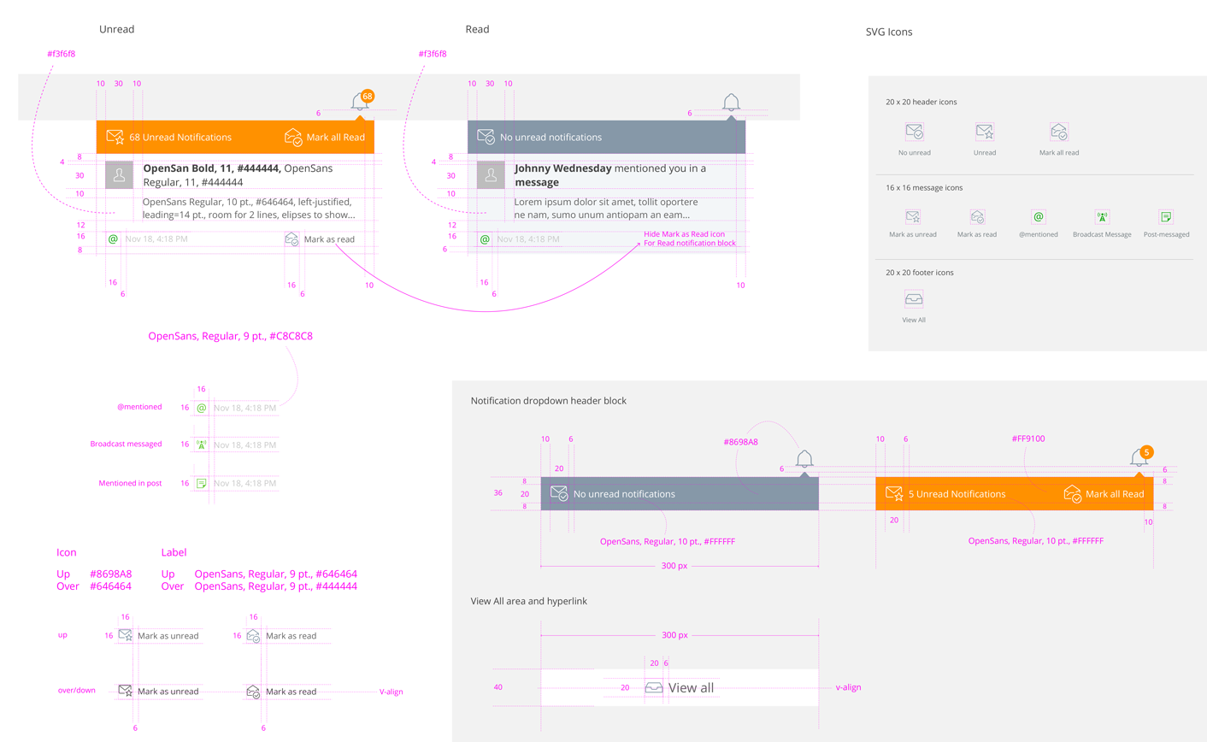
Task: Select the Post-messaged icon in SVG Icons
Action: coord(1166,217)
